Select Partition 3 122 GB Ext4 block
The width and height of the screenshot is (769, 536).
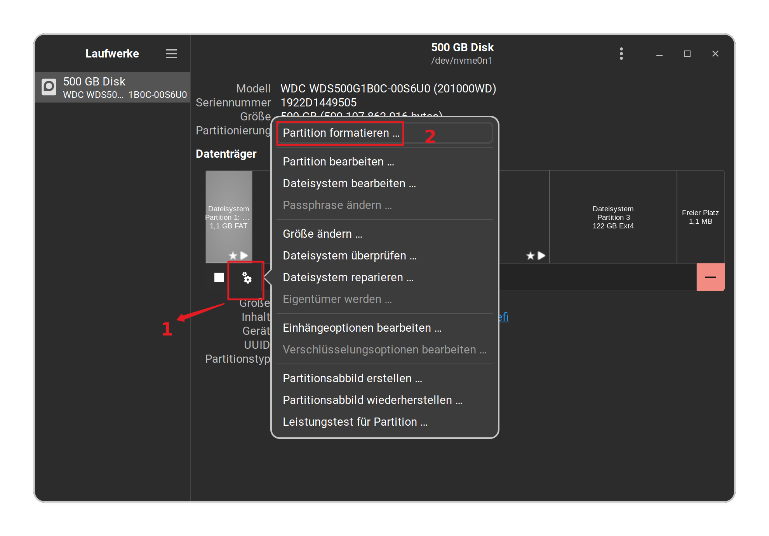pyautogui.click(x=613, y=218)
